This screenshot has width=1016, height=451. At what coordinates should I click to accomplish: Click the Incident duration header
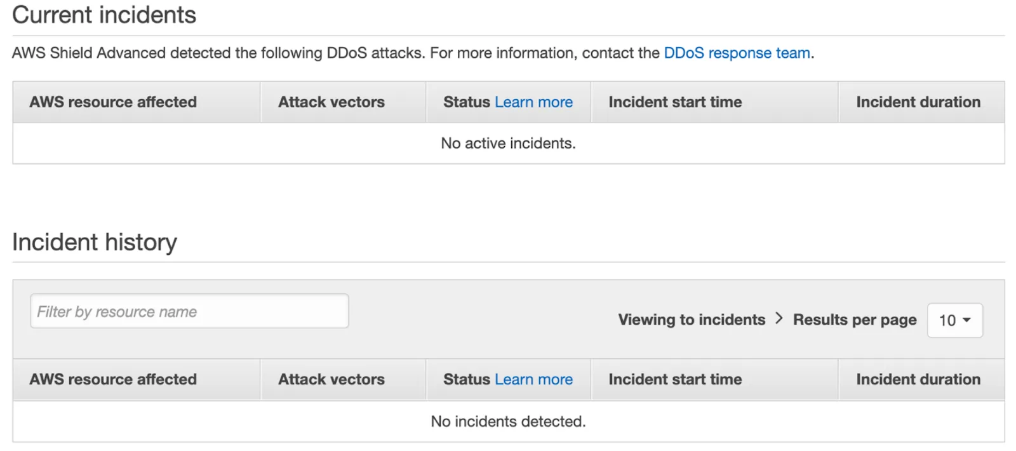[918, 102]
